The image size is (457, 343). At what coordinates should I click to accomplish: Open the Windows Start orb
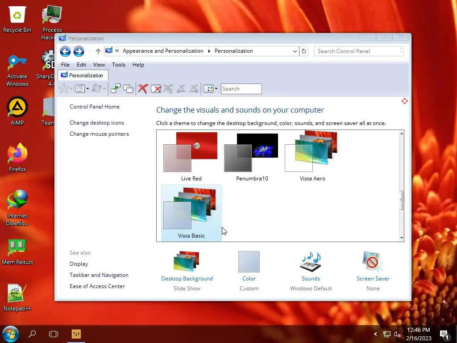coord(11,334)
